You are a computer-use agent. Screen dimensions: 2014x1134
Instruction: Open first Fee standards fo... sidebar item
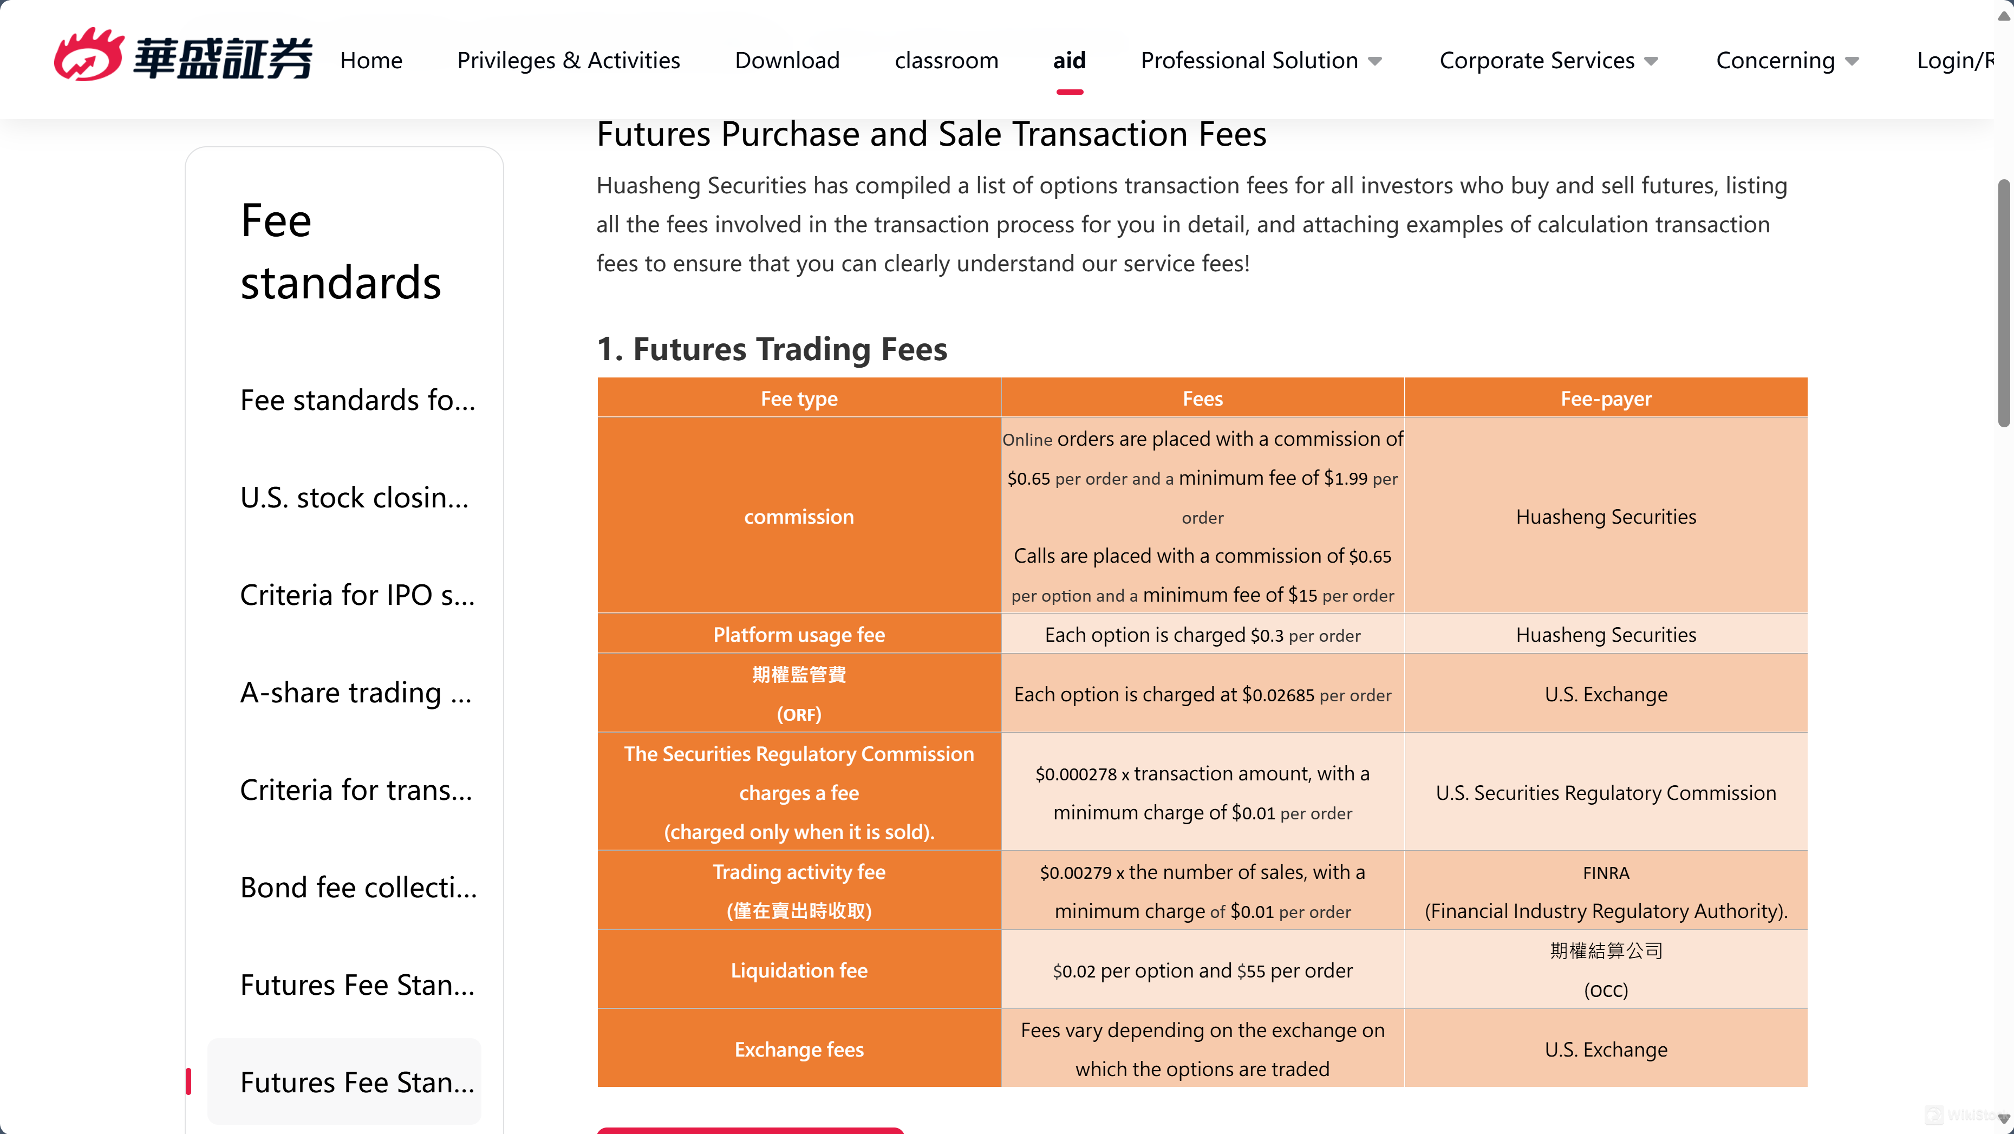click(357, 400)
